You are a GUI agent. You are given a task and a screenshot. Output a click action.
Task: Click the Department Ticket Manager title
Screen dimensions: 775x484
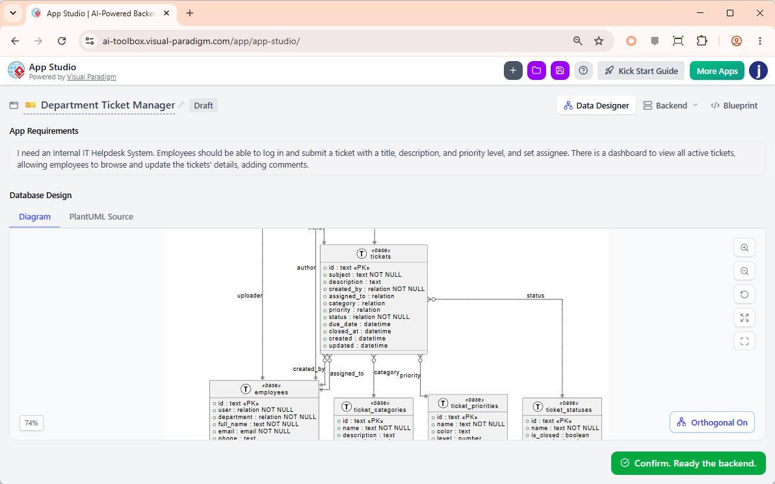(x=108, y=105)
